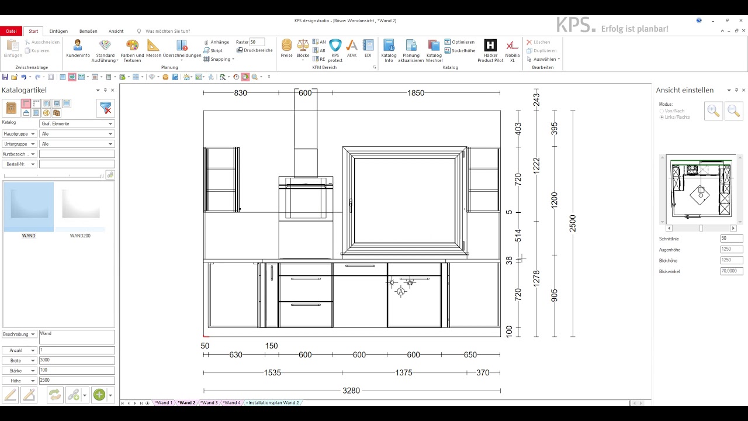Open Untergruppe label dropdown
Screen dimensions: 748x421
[x=19, y=144]
